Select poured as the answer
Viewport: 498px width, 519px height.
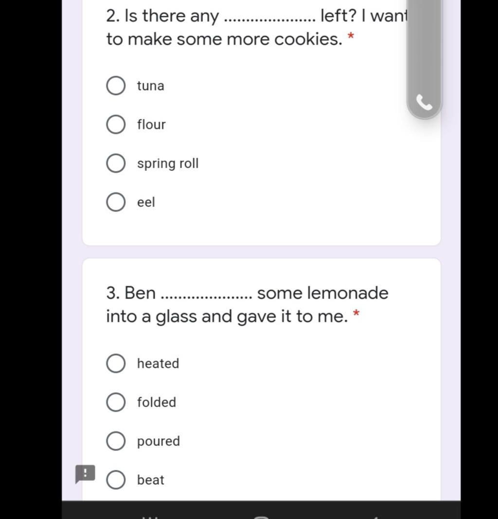coord(116,441)
